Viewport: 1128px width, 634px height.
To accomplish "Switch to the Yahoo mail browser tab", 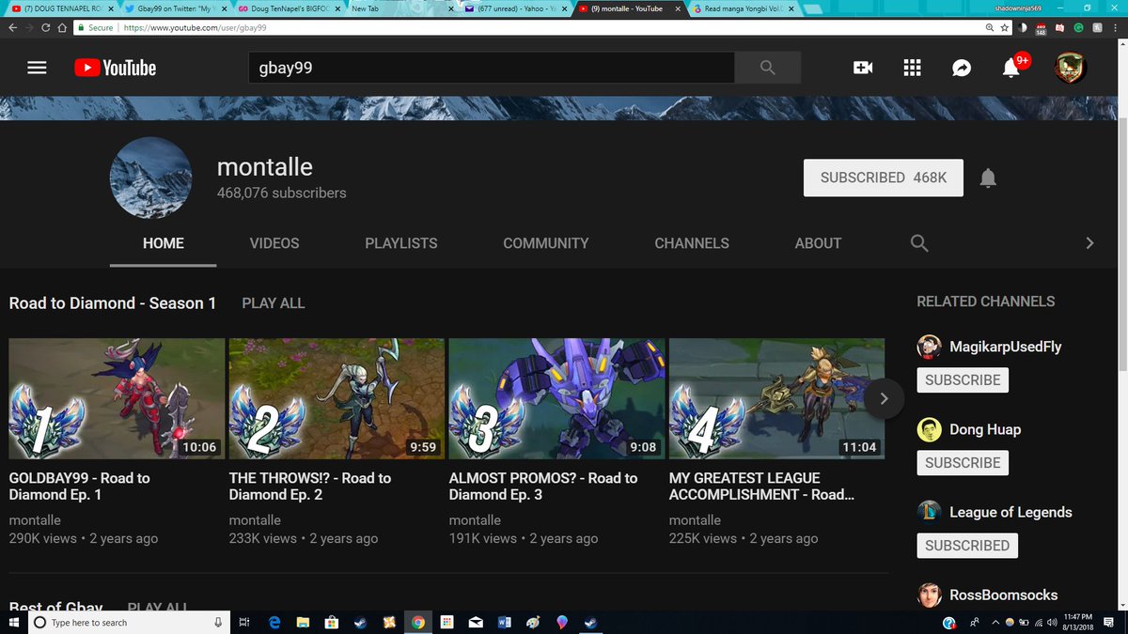I will coord(514,8).
